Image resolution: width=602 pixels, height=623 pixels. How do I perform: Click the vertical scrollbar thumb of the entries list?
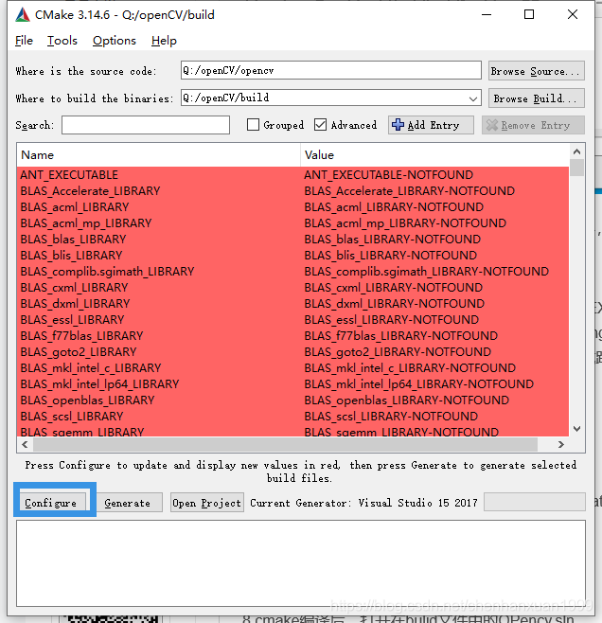click(x=577, y=168)
